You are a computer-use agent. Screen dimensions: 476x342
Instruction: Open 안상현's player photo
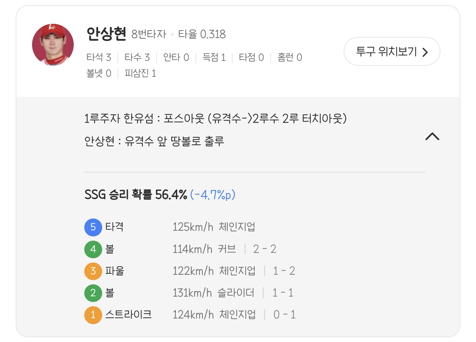(x=53, y=45)
